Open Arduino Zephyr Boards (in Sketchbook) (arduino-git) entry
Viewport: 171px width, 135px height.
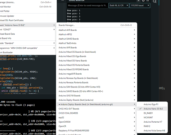[97, 104]
